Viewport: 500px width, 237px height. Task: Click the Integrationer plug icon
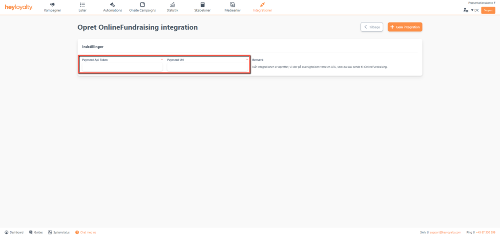click(263, 5)
